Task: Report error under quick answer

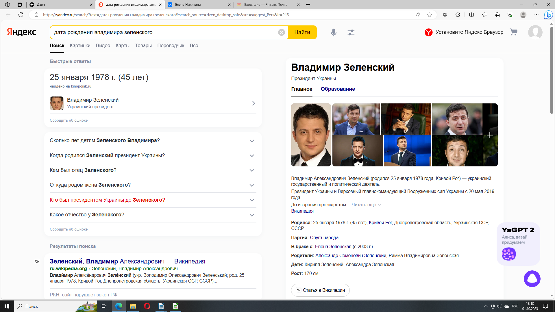Action: click(x=69, y=120)
